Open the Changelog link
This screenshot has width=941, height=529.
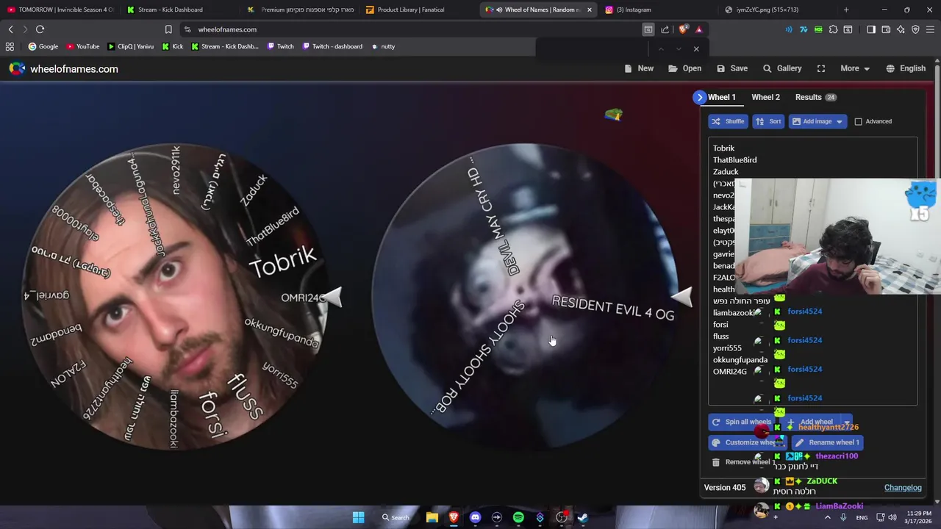point(903,488)
